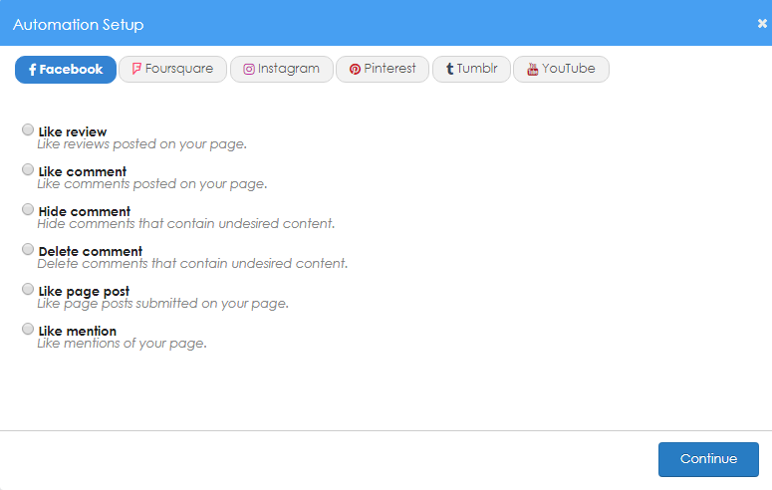The width and height of the screenshot is (772, 490).
Task: Click the 'Automation Setup' dialog title
Action: click(79, 25)
